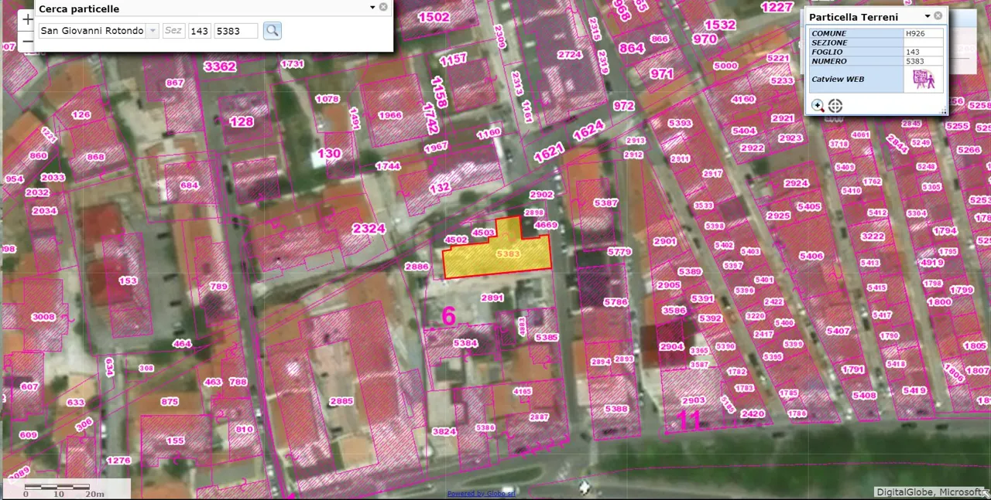Collapse the Cerca particelle panel with its arrow
This screenshot has height=500, width=991.
[372, 8]
